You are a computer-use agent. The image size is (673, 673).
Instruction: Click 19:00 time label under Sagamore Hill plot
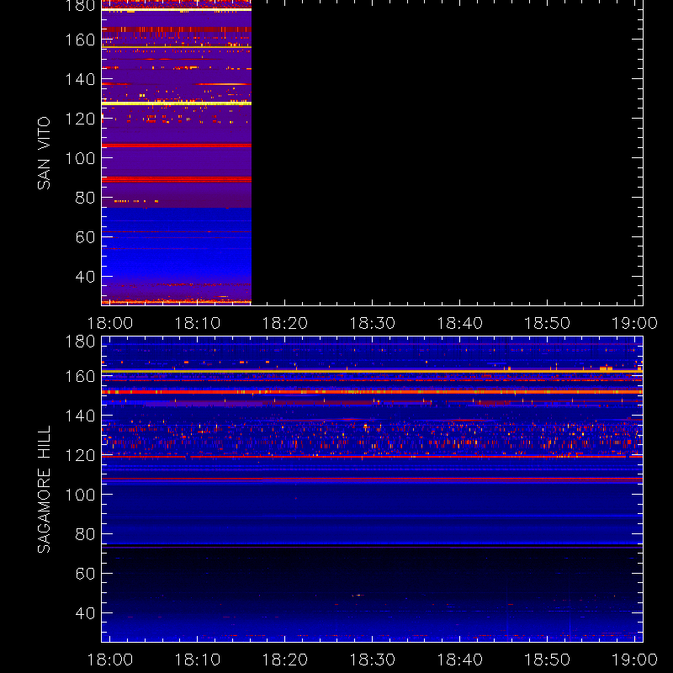pyautogui.click(x=634, y=660)
